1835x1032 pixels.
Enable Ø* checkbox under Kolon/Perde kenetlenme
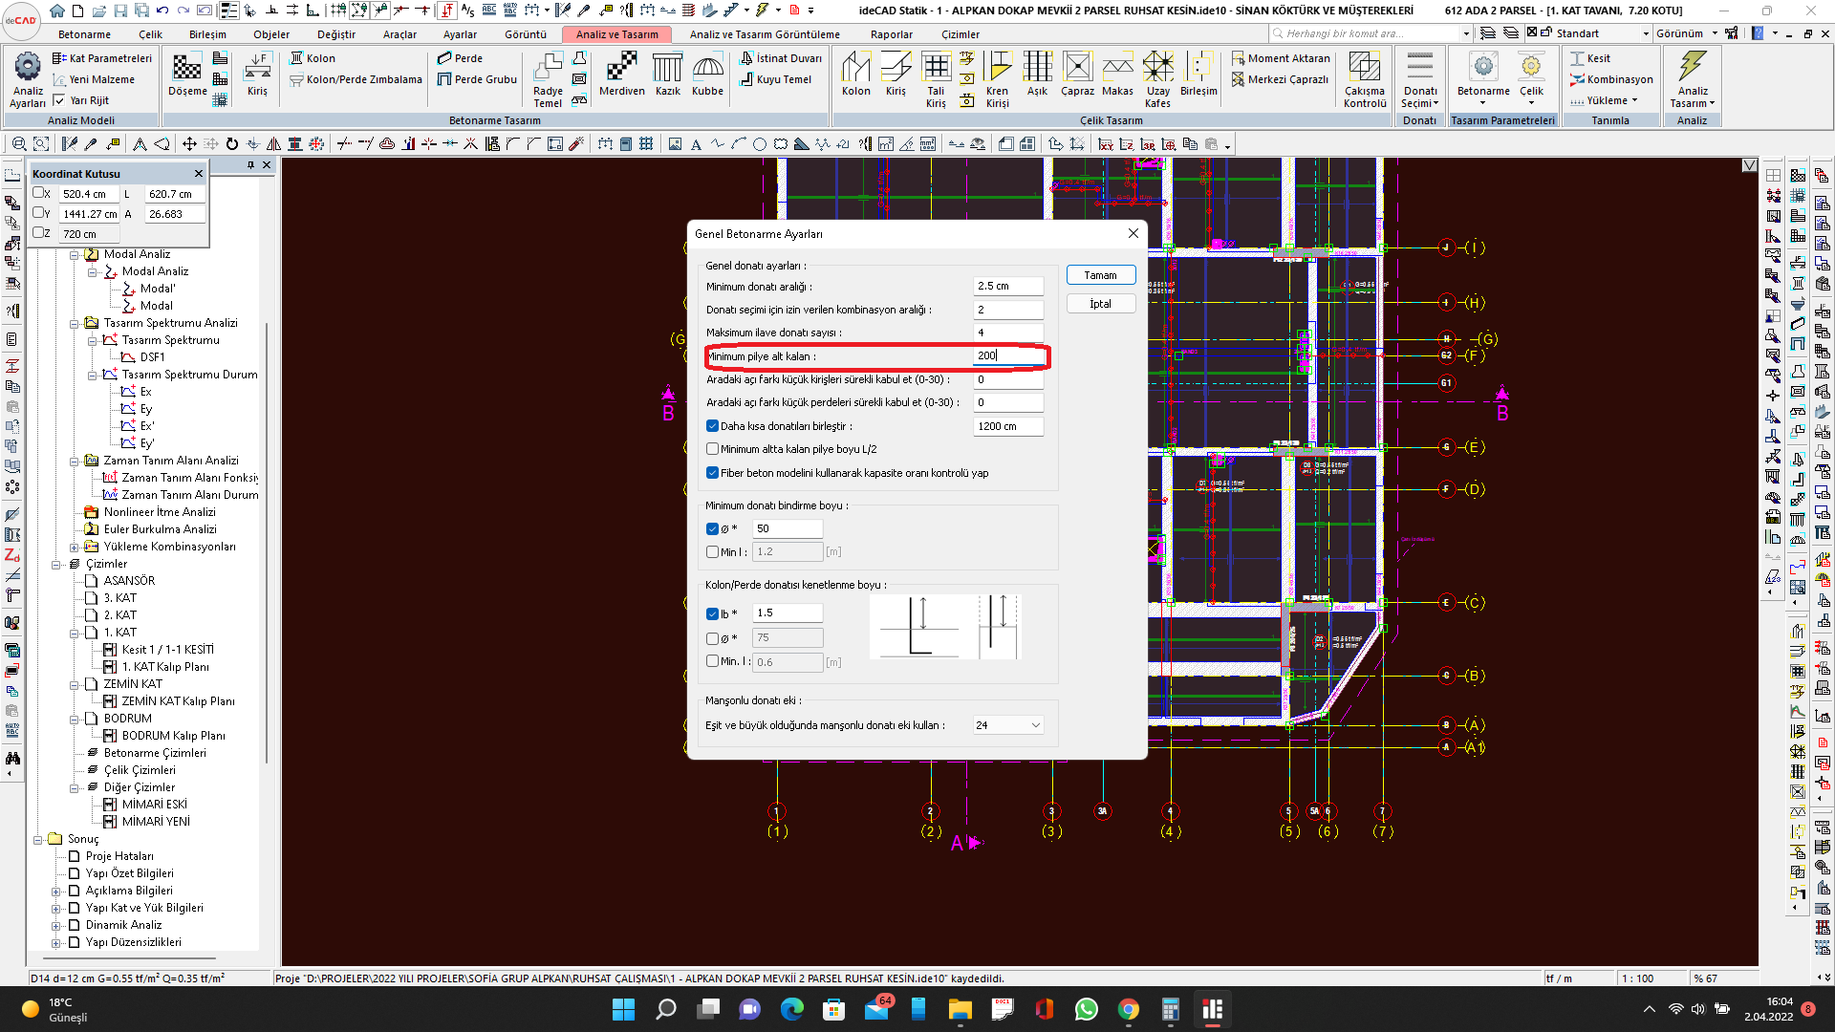(712, 638)
